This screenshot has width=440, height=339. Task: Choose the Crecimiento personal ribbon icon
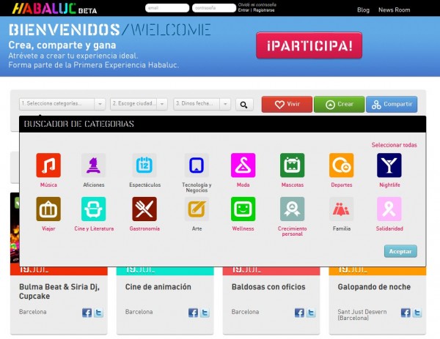292,209
